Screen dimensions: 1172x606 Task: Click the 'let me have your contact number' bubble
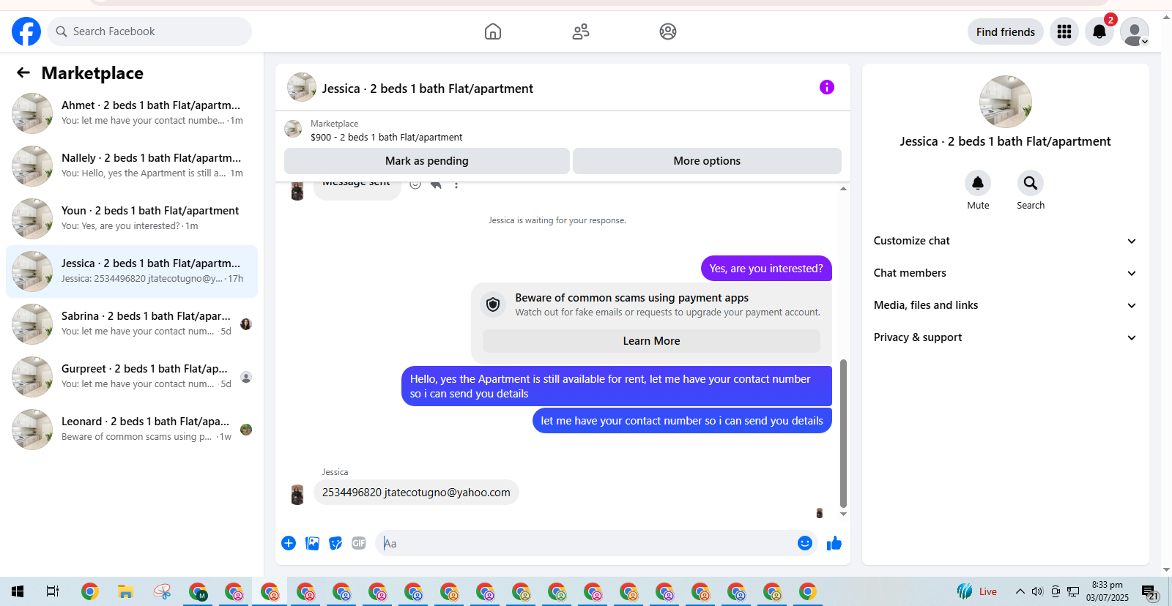(682, 421)
